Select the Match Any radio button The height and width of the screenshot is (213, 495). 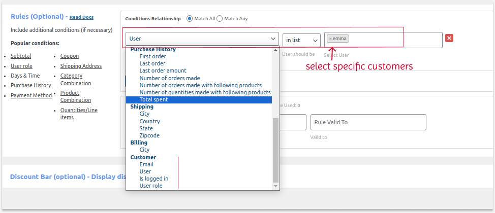pyautogui.click(x=220, y=19)
